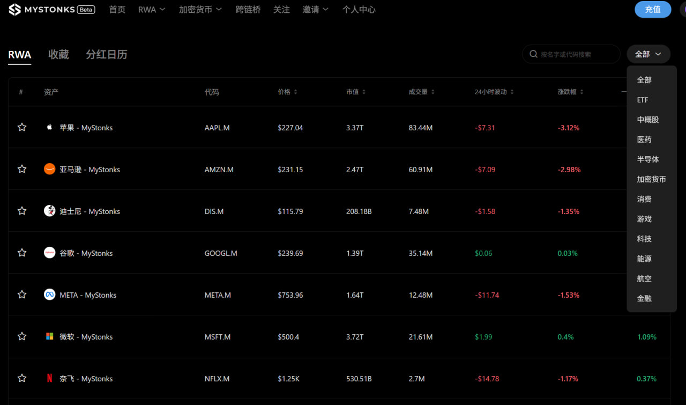Open 奈飞 - MyStonks asset
Screen dimensions: 686x405
[86, 379]
